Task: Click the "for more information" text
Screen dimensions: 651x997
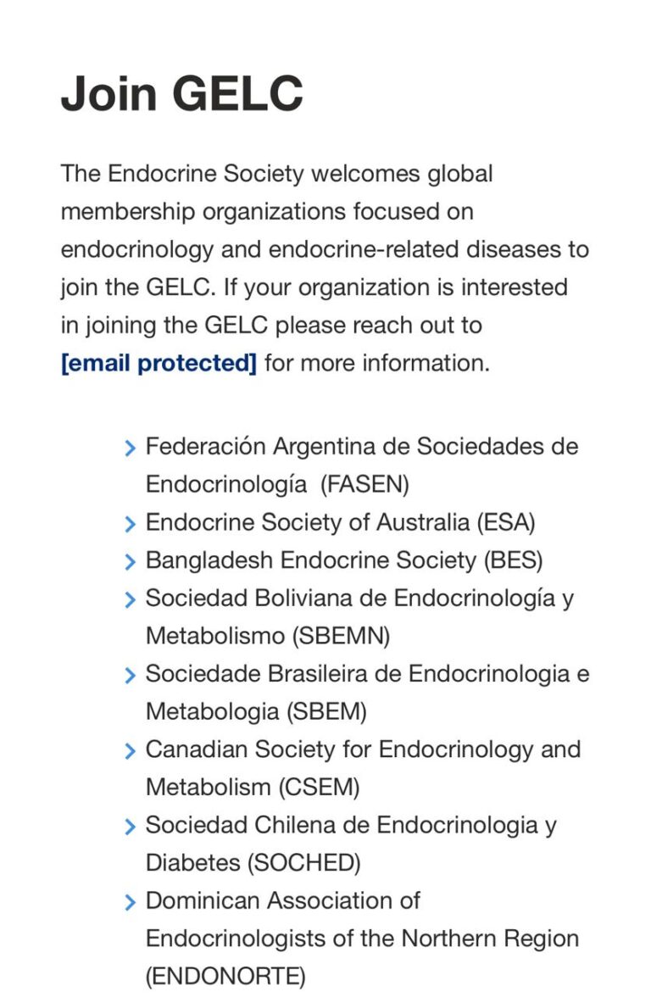Action: pyautogui.click(x=376, y=363)
